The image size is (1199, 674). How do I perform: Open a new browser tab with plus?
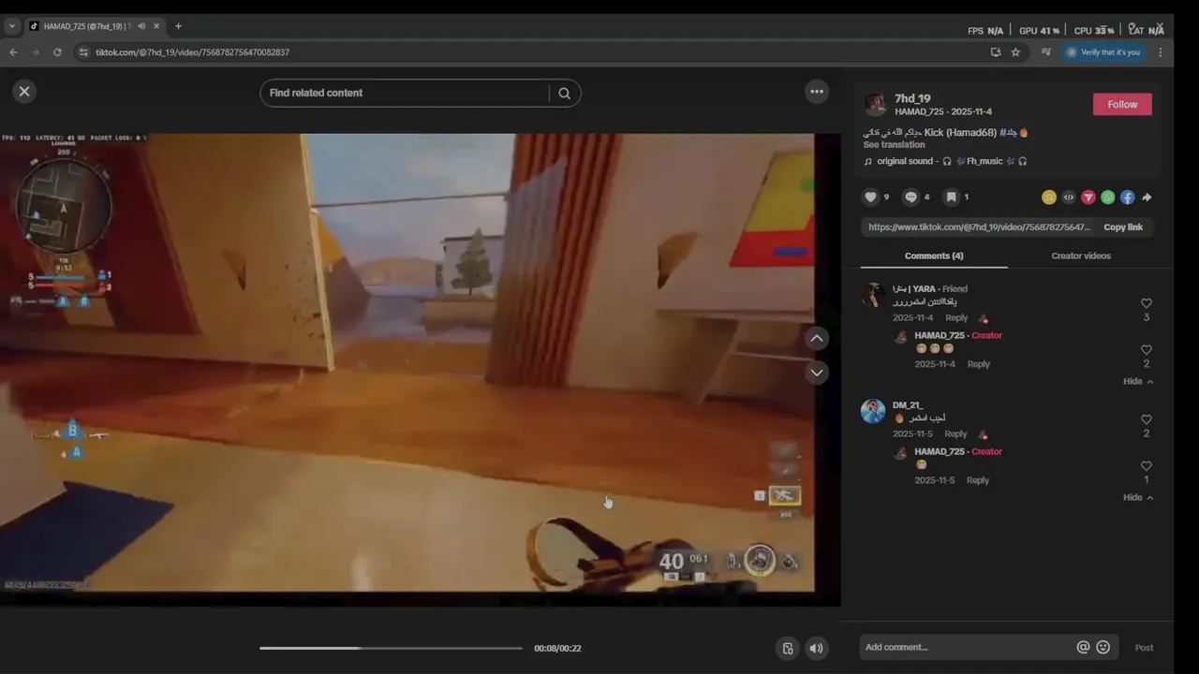pos(178,26)
